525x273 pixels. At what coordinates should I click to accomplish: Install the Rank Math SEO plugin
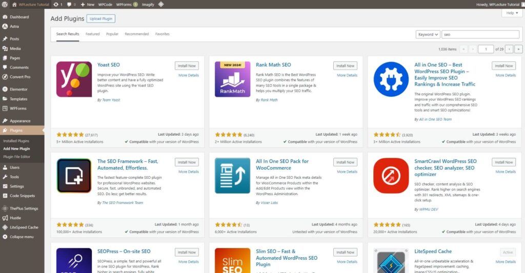pos(345,66)
